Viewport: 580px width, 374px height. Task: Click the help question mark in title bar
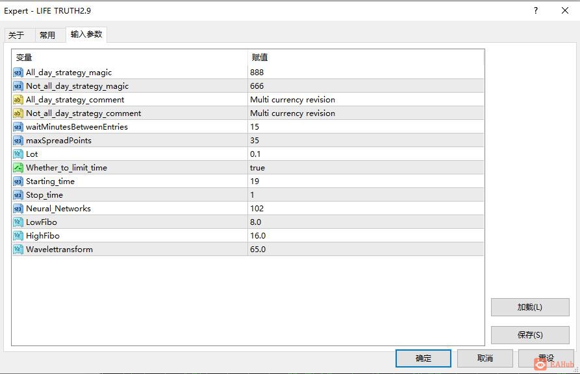(536, 10)
